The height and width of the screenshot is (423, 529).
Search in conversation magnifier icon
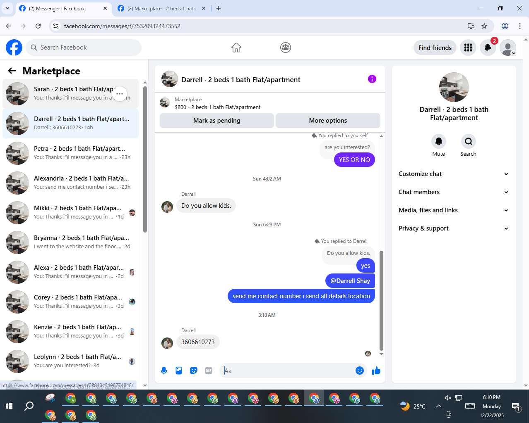[469, 141]
